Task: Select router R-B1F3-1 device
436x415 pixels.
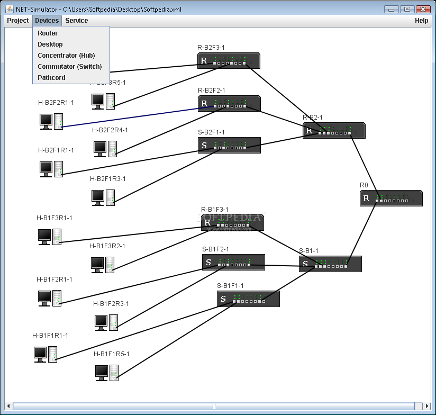Action: pos(232,222)
